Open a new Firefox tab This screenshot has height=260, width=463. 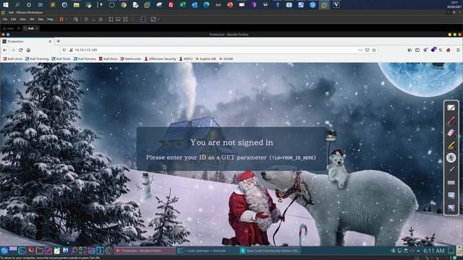[58, 41]
